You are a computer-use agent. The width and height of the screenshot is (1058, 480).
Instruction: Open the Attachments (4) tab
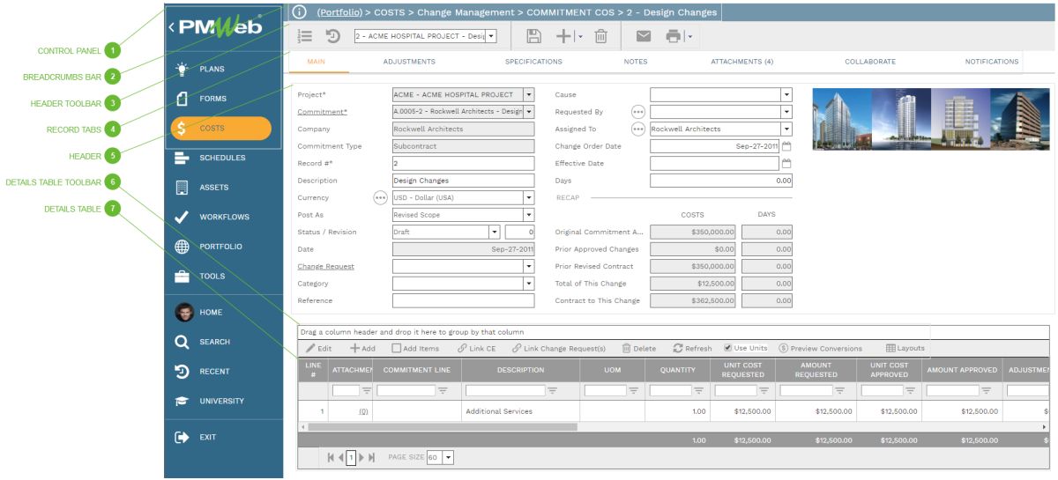[x=742, y=62]
